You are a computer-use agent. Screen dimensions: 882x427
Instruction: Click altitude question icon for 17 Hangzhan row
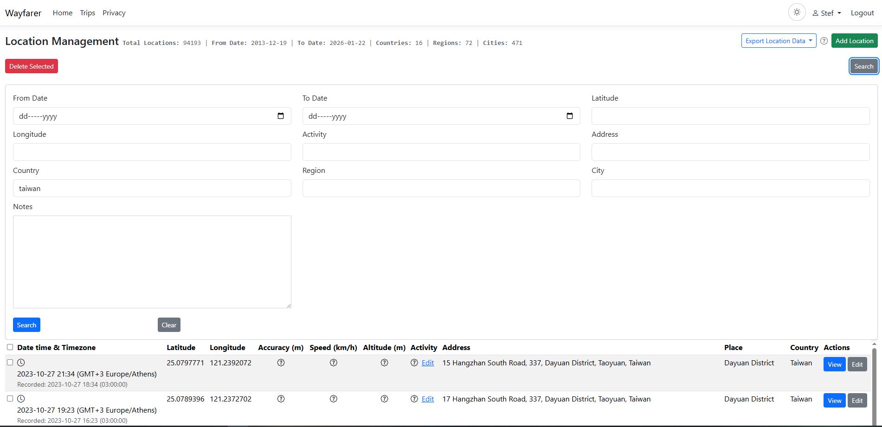(384, 399)
